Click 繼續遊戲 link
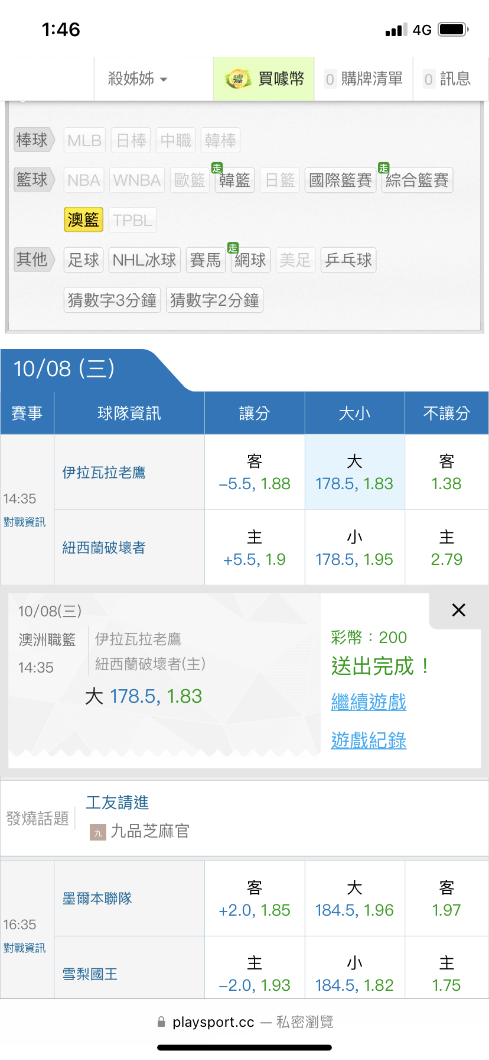Screen dimensions: 489x1060 369,702
